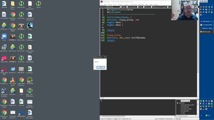Collapse the Libraries tree node
Image resolution: width=214 pixels, height=120 pixels.
point(178,103)
